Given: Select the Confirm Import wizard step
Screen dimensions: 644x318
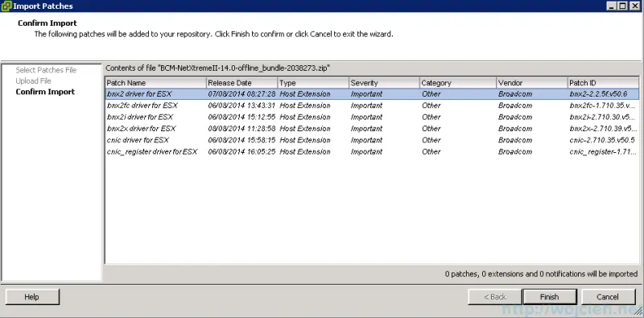Looking at the screenshot, I should tap(45, 92).
